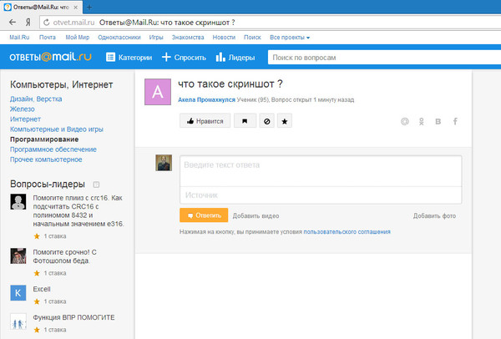This screenshot has width=501, height=339.
Task: Expand the Все проекты dropdown
Action: point(290,38)
